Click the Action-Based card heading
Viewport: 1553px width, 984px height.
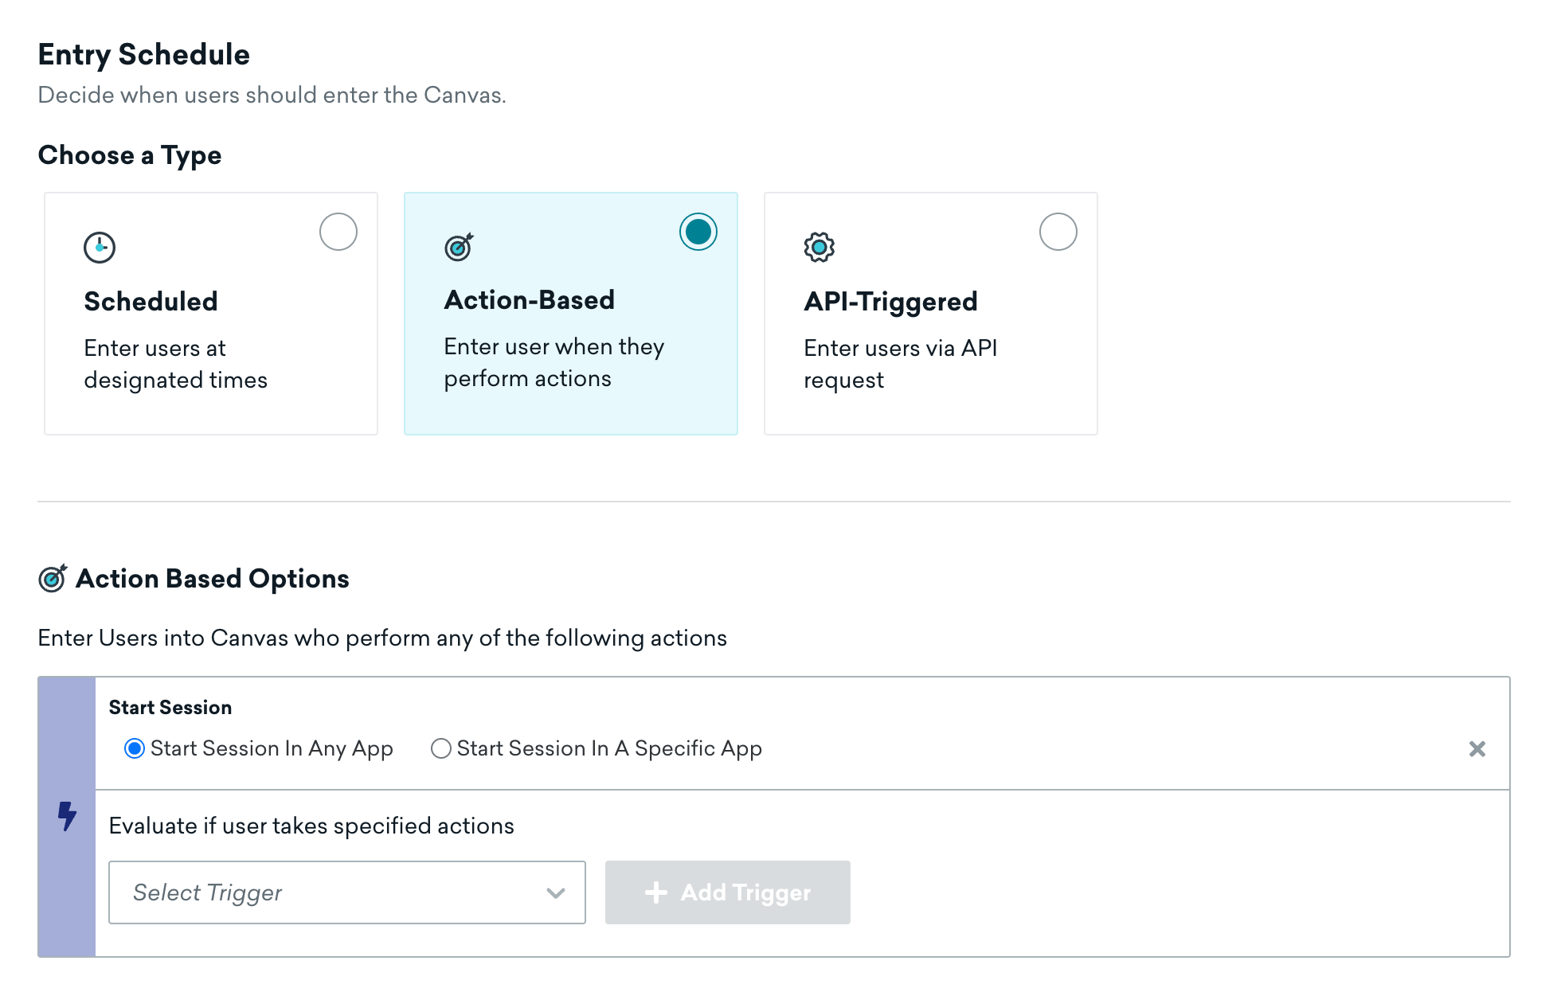click(530, 300)
